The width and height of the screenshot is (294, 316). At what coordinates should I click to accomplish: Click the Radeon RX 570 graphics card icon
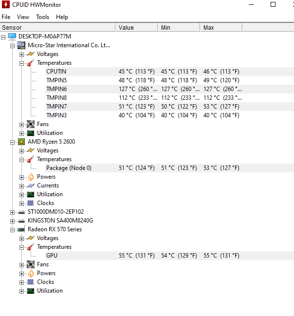pyautogui.click(x=21, y=229)
